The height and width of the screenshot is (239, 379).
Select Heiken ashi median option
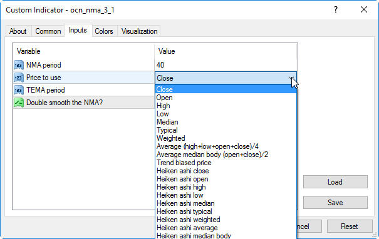[x=226, y=203]
